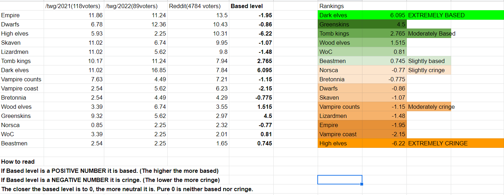Select the 'How to read' heading cell
The height and width of the screenshot is (195, 504).
(22, 162)
